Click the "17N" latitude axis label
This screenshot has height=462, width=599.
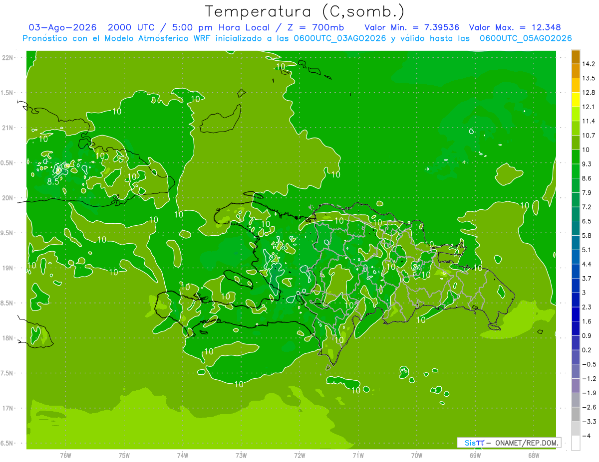coord(8,408)
